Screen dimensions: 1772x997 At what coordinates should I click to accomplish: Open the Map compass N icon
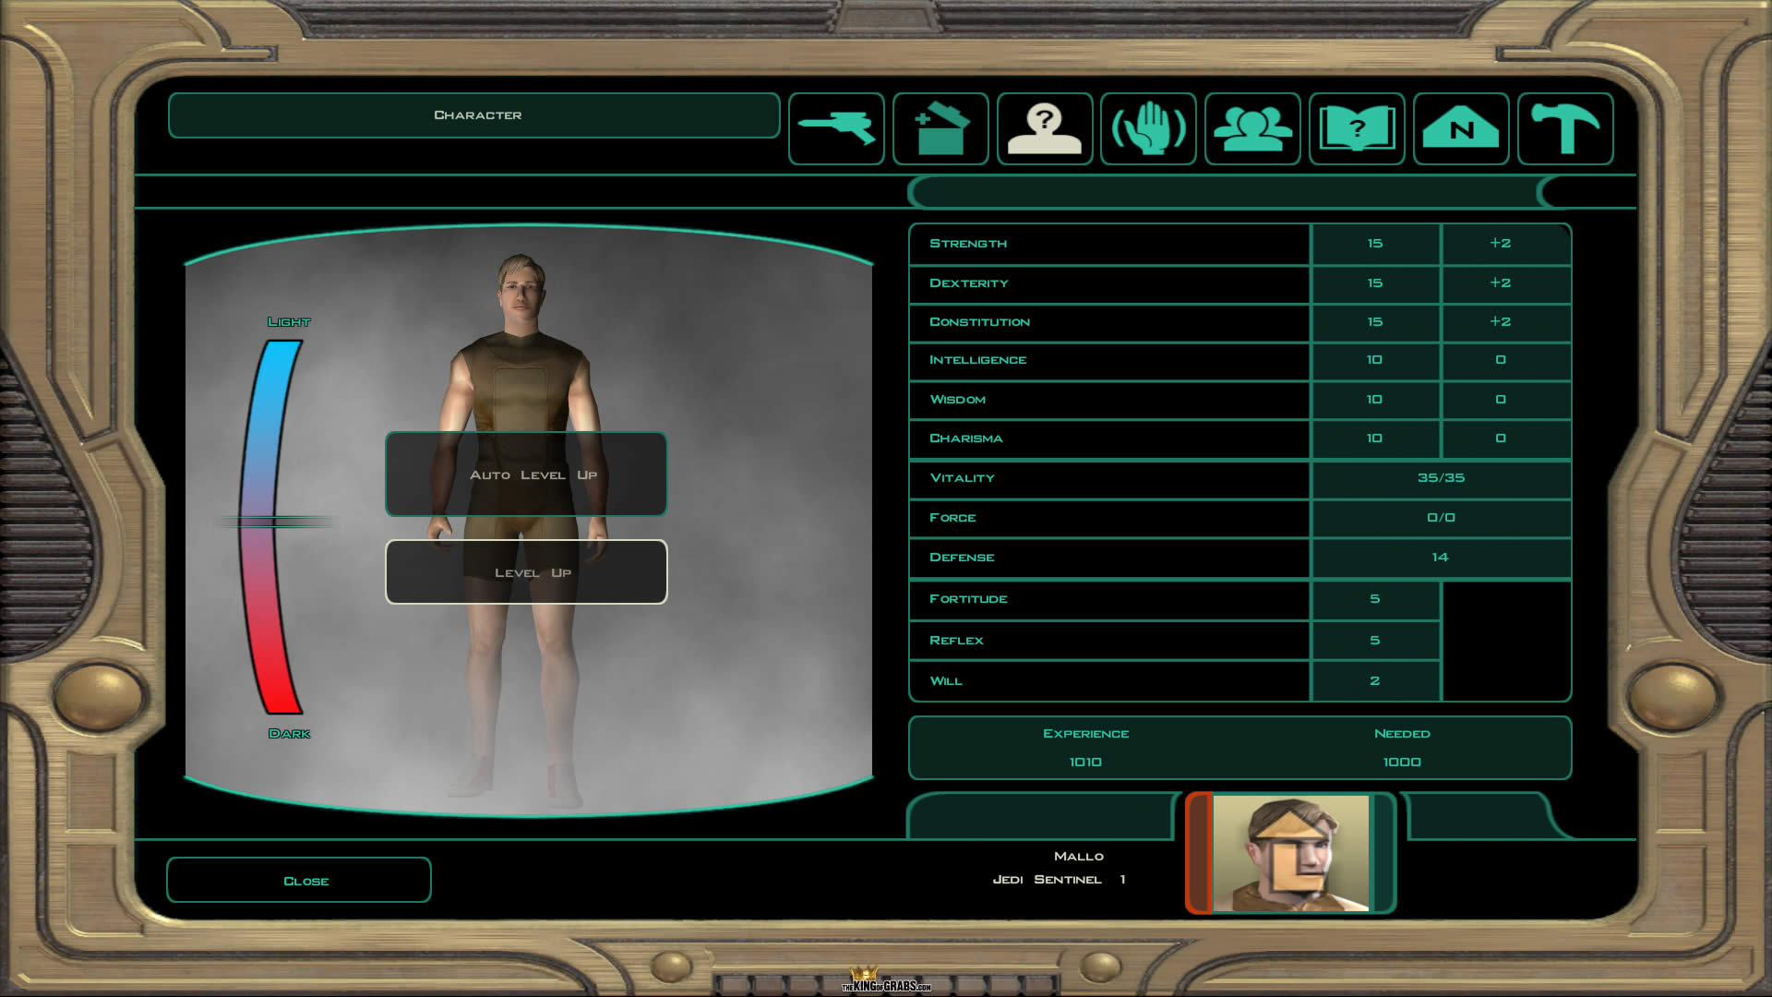click(x=1461, y=128)
